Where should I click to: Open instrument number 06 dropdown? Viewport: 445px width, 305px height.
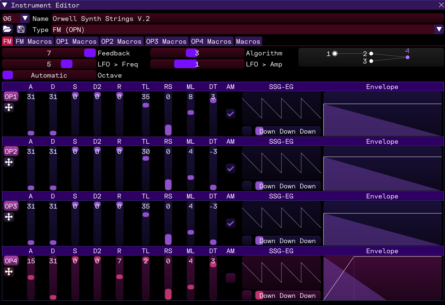(25, 19)
